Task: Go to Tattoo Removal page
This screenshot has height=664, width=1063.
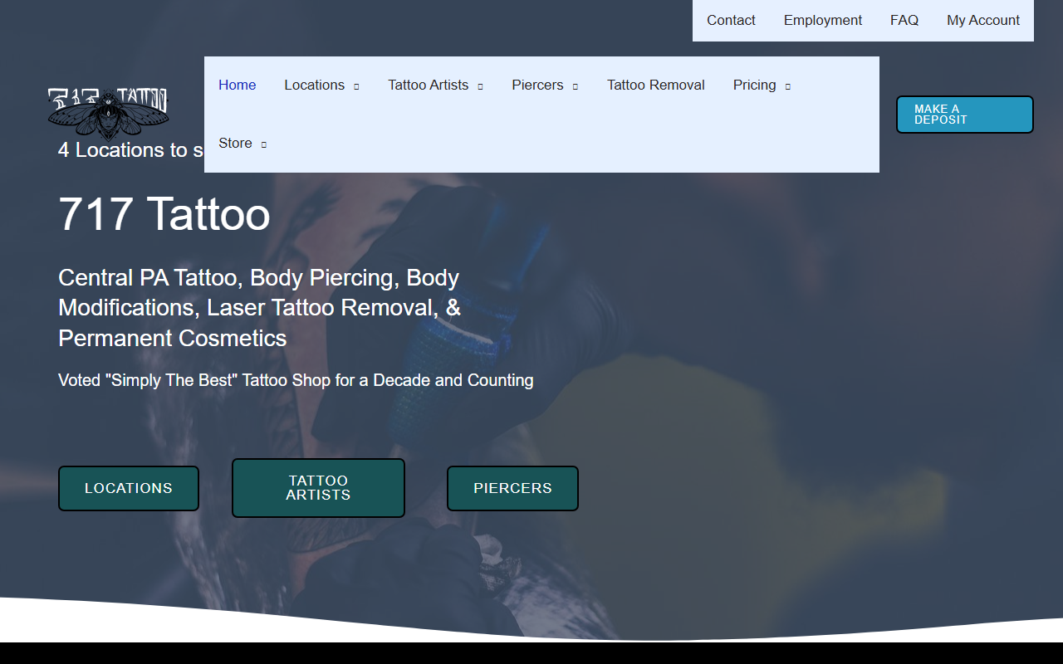Action: (656, 85)
